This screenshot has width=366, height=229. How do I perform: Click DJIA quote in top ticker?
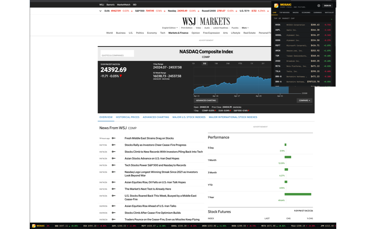pyautogui.click(x=118, y=11)
